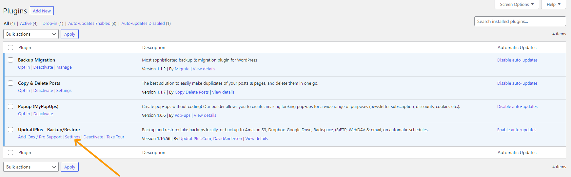Expand the Screen Options panel
This screenshot has width=571, height=177.
[517, 4]
